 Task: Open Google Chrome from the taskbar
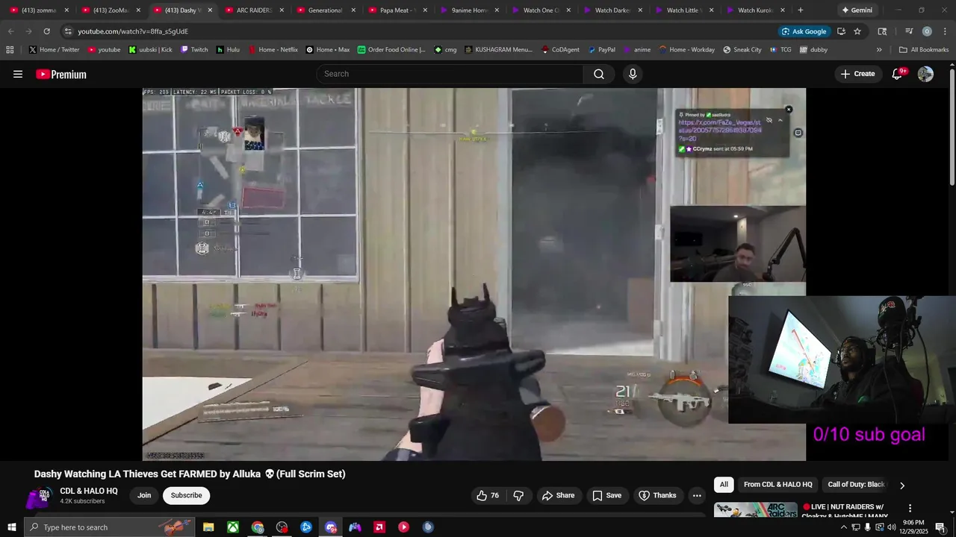[258, 527]
